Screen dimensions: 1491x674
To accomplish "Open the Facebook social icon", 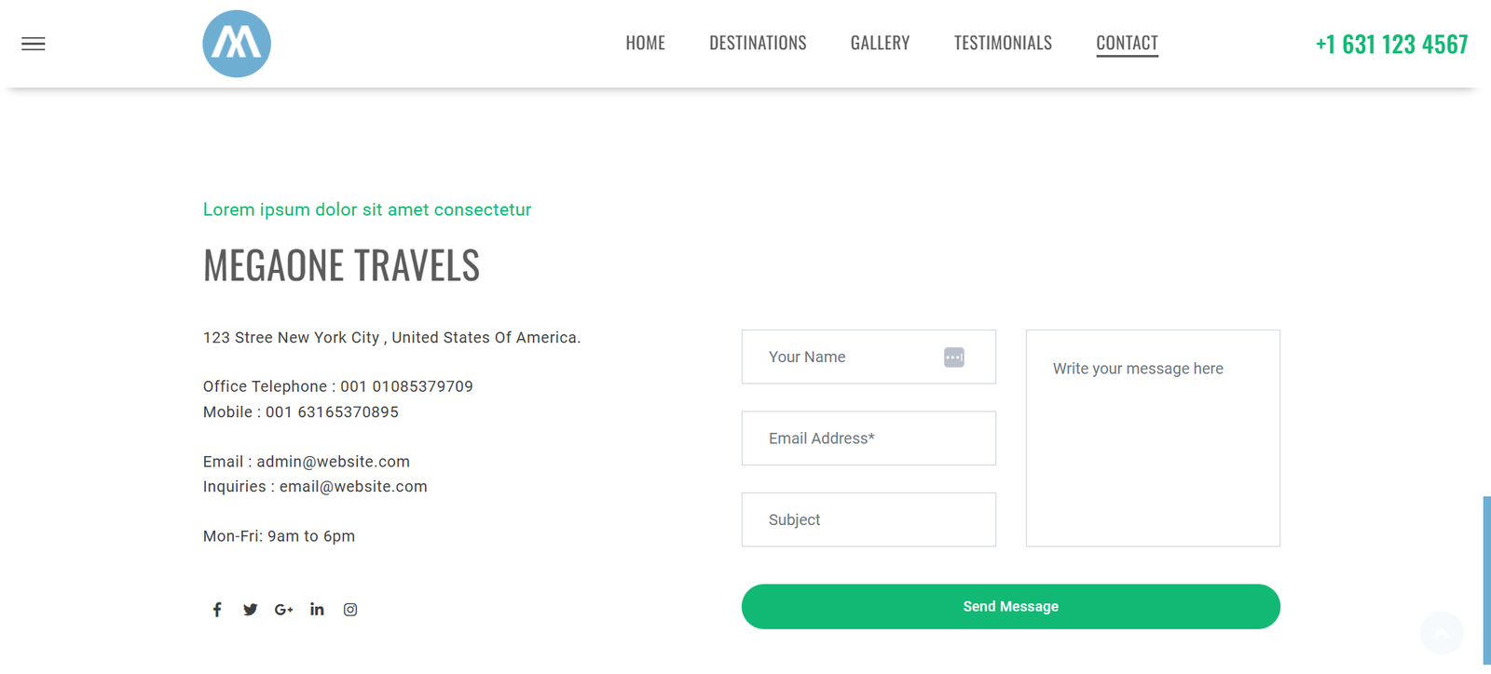I will 217,610.
